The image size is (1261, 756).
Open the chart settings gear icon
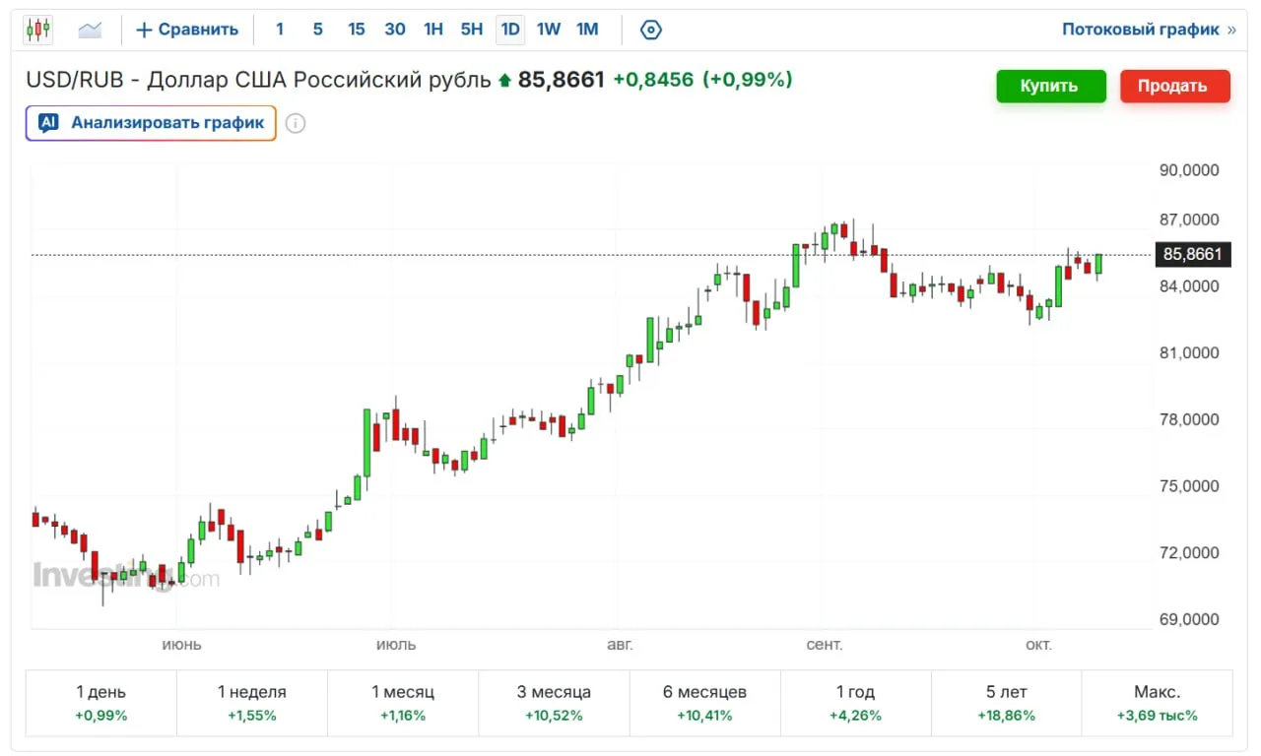coord(650,30)
